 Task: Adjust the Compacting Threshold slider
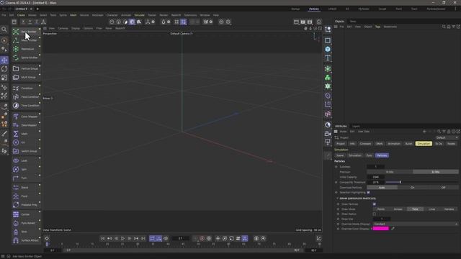tap(422, 182)
